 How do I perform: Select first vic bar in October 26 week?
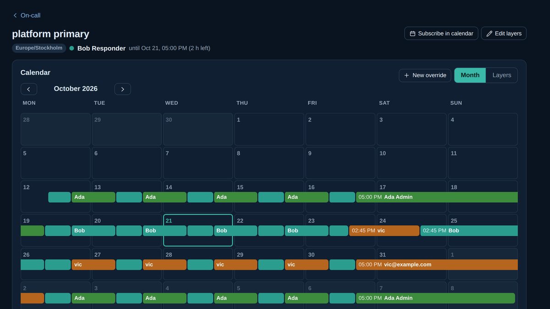click(93, 265)
